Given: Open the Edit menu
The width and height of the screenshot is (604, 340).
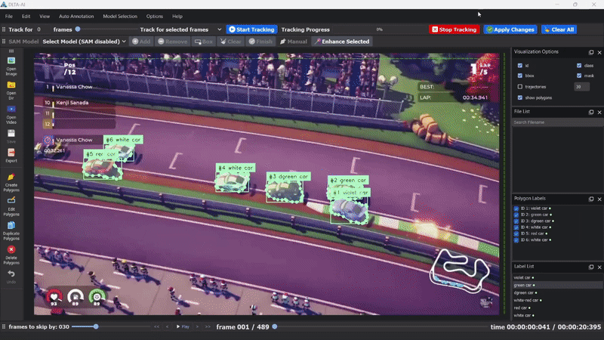Looking at the screenshot, I should coord(26,16).
